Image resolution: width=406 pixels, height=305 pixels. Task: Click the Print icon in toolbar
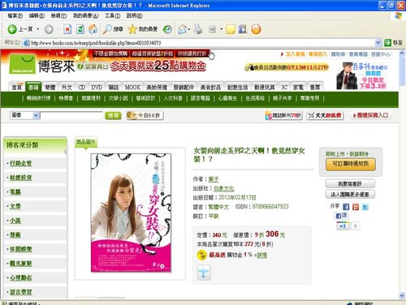(198, 29)
